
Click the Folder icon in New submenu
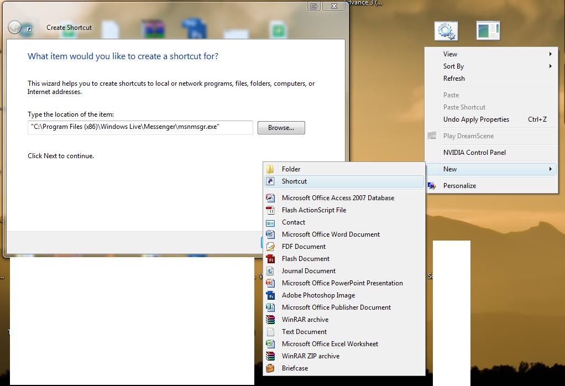pos(270,169)
